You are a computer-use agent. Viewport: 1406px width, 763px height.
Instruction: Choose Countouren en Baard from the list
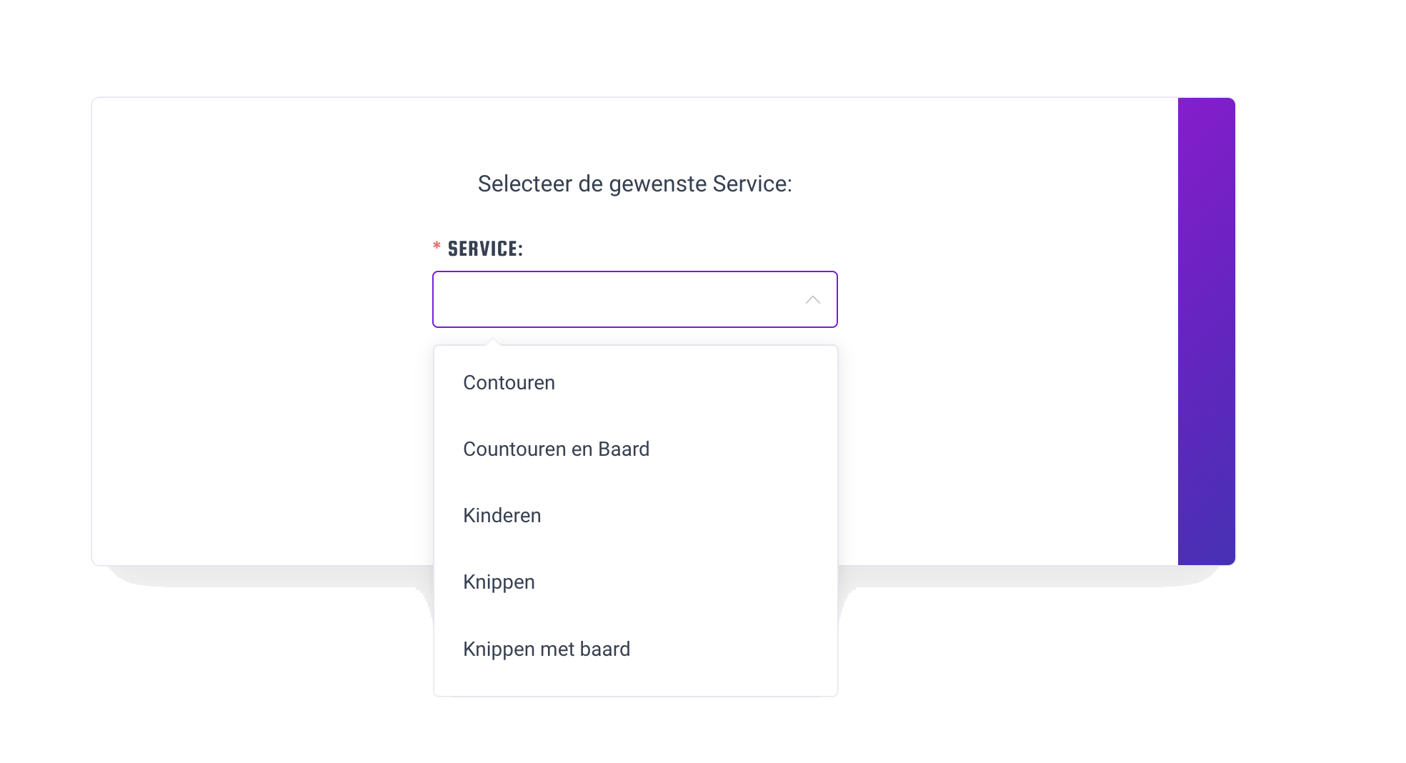[x=557, y=449]
